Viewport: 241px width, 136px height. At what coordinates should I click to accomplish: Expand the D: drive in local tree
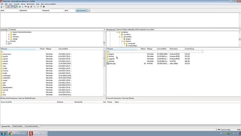[6, 41]
